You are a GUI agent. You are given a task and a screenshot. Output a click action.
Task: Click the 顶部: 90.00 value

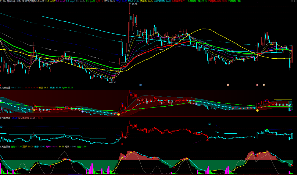(x=28, y=146)
